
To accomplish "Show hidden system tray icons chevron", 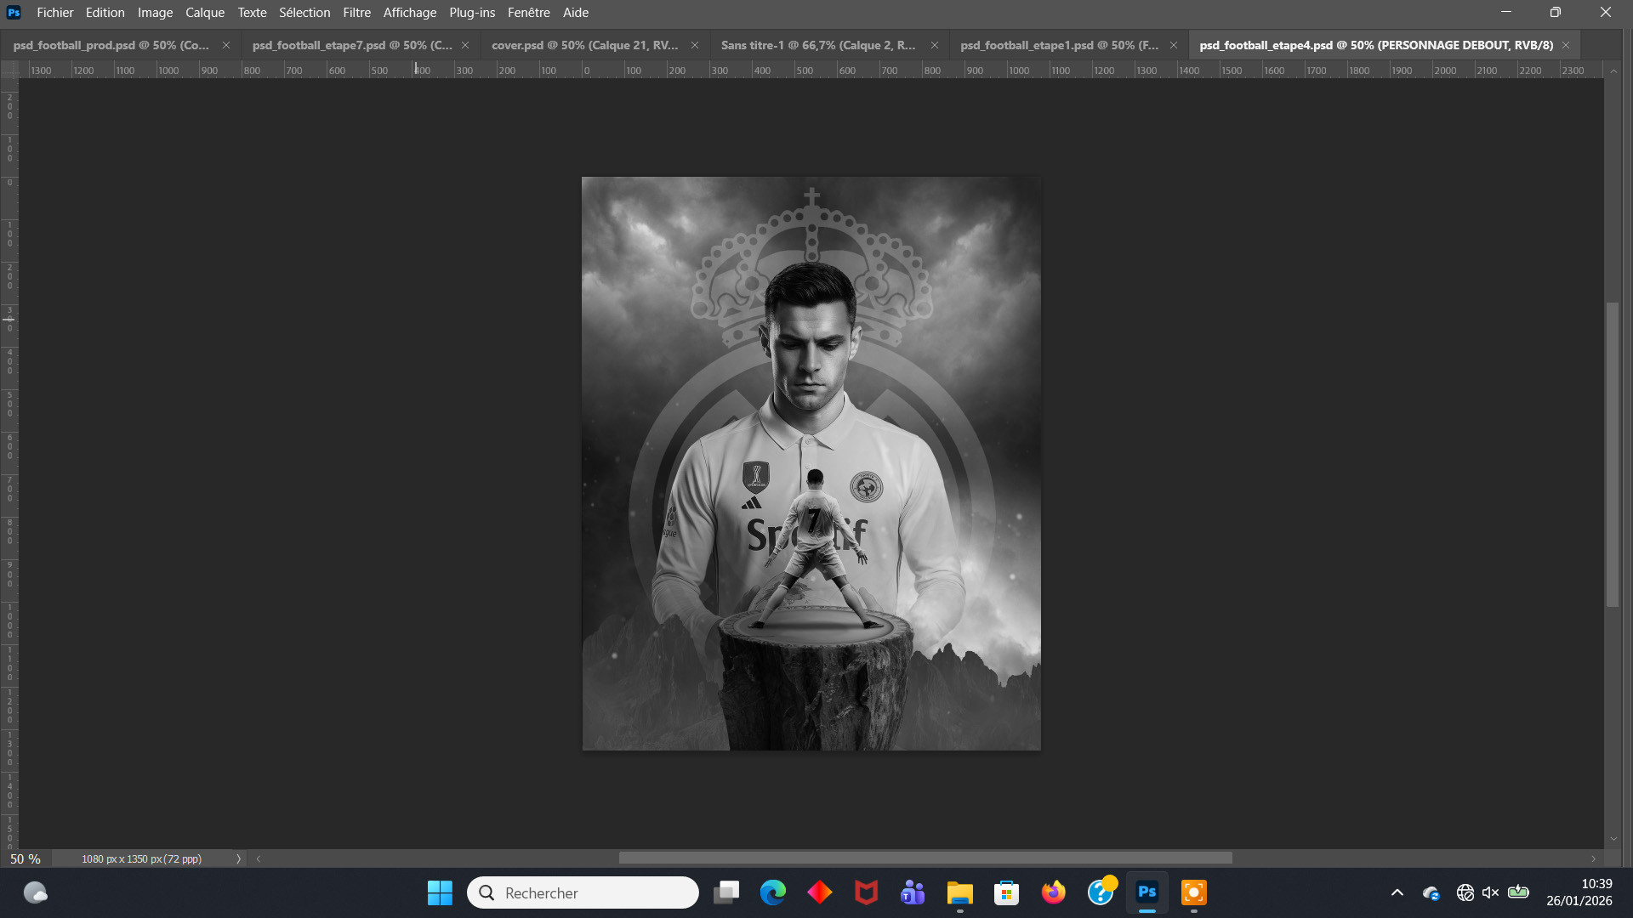I will click(1397, 892).
